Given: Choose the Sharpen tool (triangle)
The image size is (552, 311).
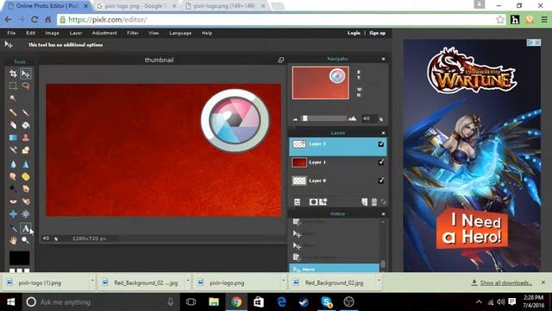Looking at the screenshot, I should click(26, 164).
